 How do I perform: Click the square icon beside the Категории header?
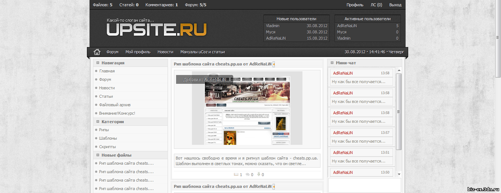click(98, 122)
